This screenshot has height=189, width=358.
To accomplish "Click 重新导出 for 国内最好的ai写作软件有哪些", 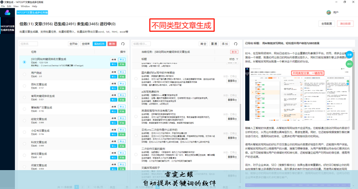I will 232,81.
